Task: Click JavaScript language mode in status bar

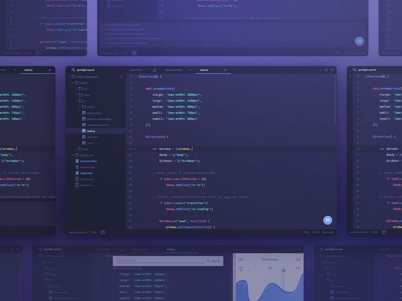Action: (328, 232)
